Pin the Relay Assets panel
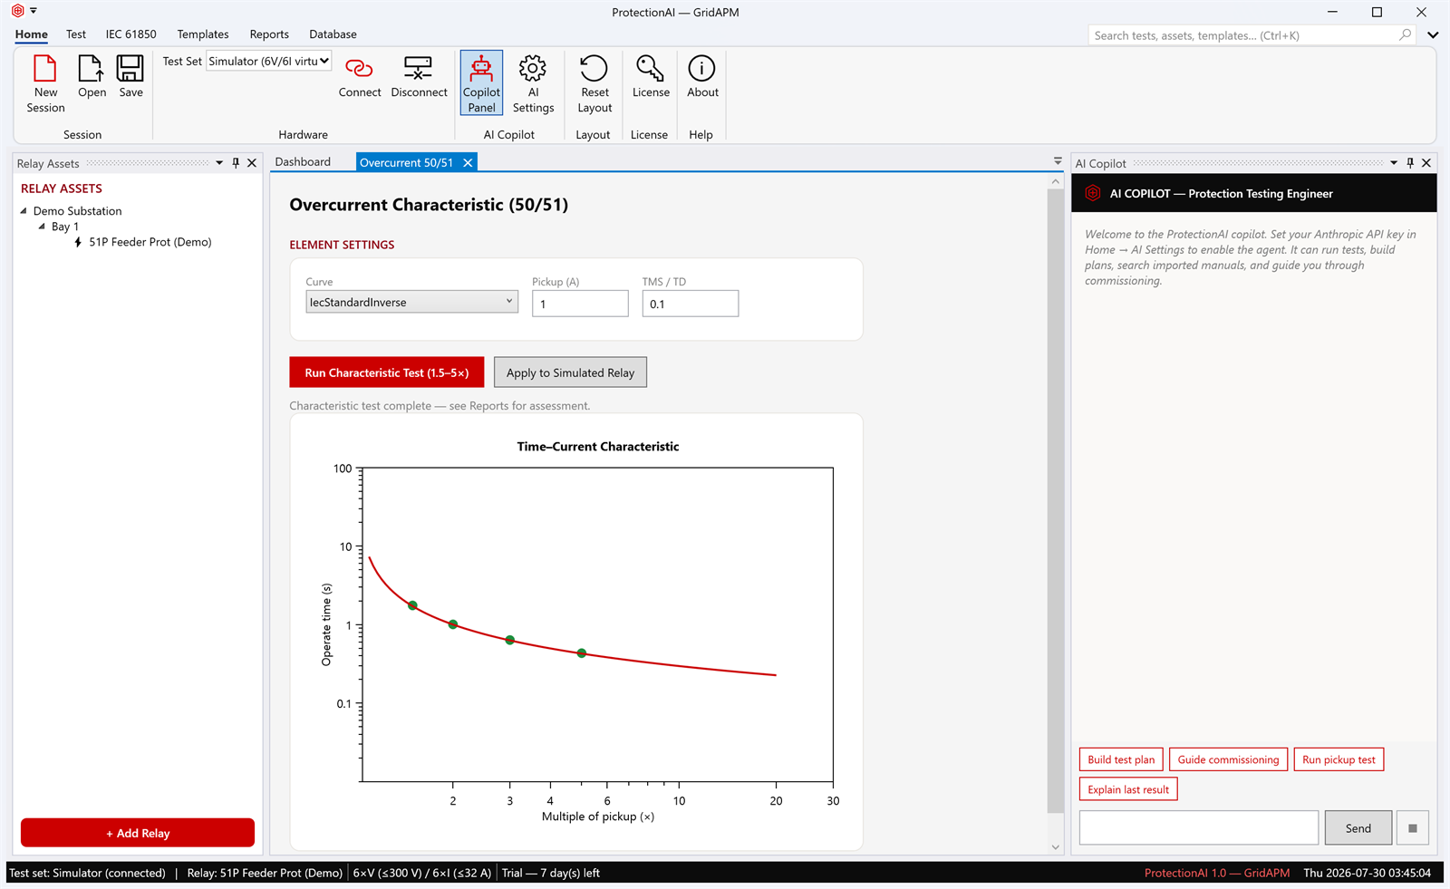The image size is (1450, 889). [x=236, y=163]
